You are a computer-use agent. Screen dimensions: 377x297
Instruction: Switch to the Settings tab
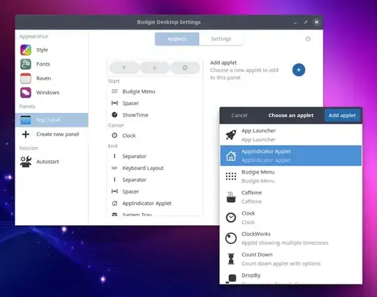221,39
